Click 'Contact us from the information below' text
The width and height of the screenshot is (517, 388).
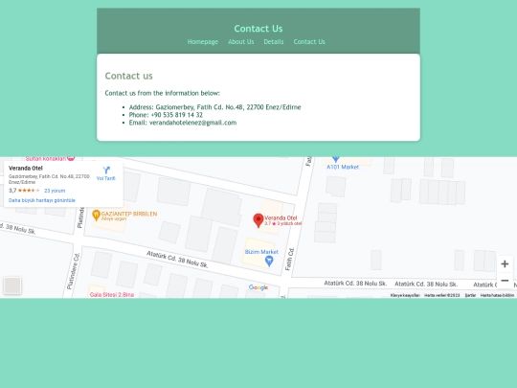tap(162, 93)
